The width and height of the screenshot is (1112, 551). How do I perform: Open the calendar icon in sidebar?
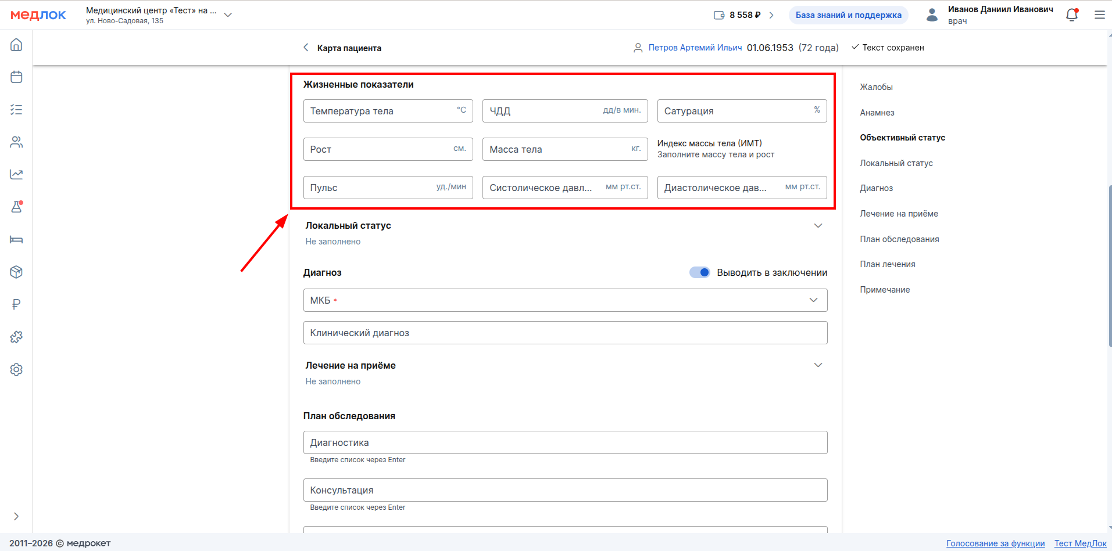(x=16, y=77)
